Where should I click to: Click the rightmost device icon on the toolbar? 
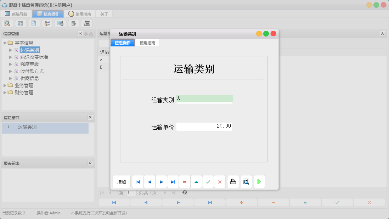(86, 23)
